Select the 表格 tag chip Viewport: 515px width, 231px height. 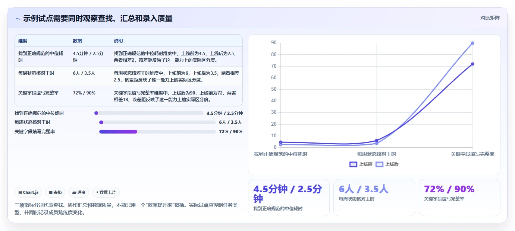55,192
